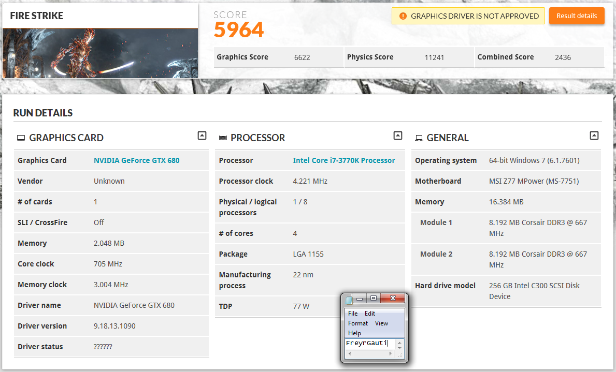Click the Notepad icon in the title bar
Screen dimensions: 616x372
pos(349,299)
